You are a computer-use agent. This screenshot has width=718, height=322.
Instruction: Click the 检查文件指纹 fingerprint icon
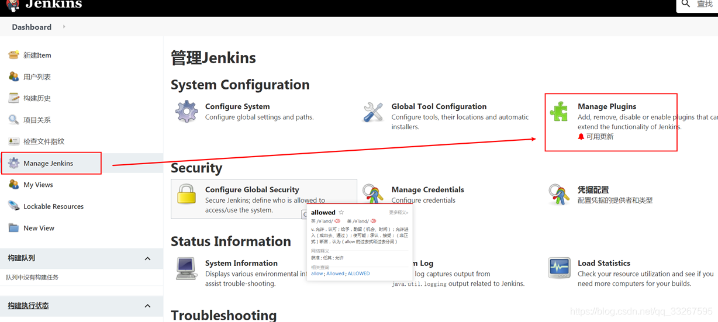point(13,141)
